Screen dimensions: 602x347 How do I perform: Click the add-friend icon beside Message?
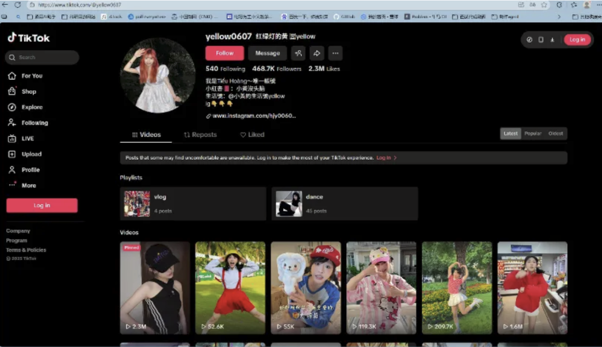click(298, 53)
